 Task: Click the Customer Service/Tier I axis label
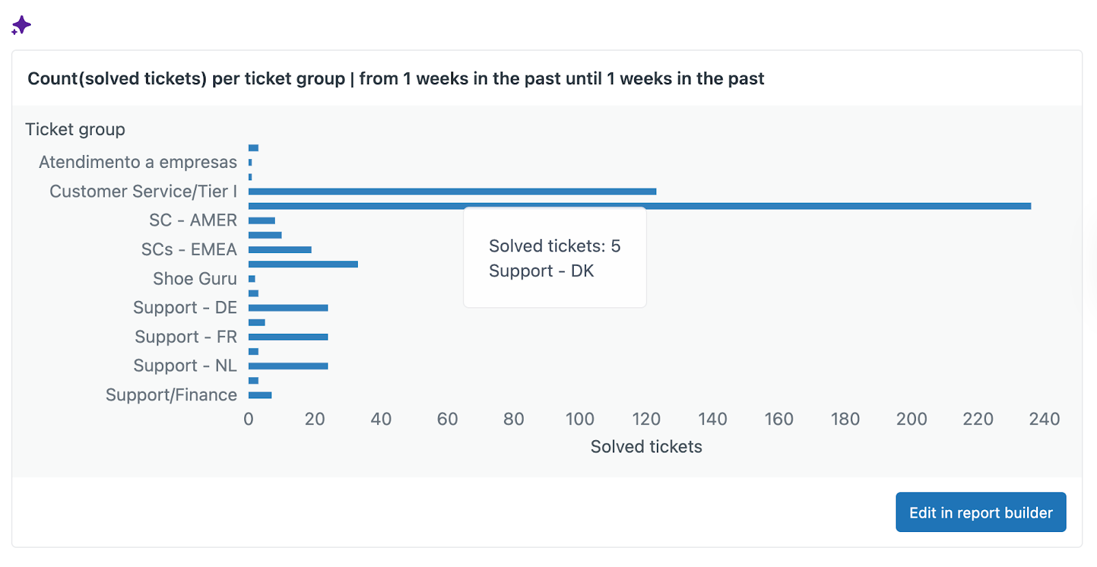pos(143,191)
